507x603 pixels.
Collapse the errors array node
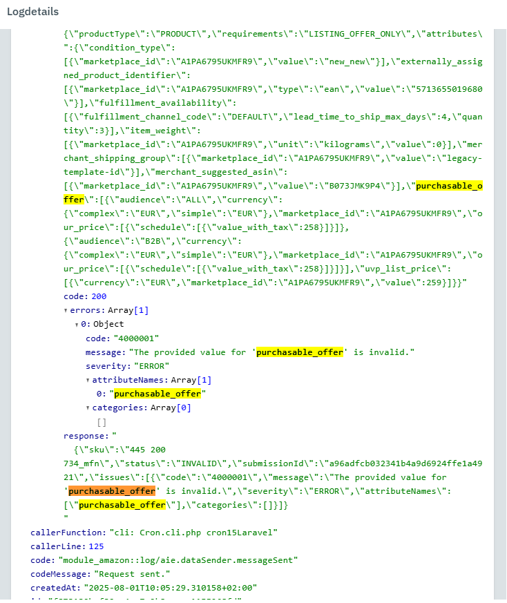click(x=66, y=311)
